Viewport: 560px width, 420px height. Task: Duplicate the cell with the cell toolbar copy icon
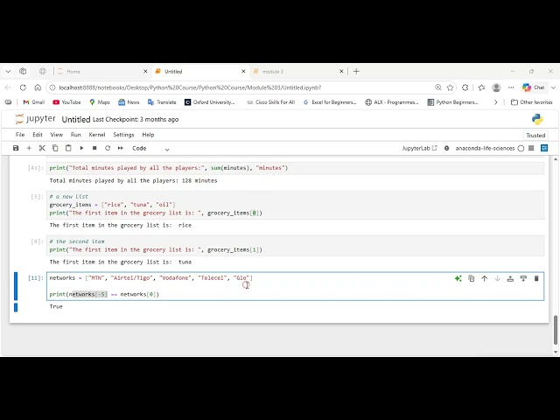(472, 278)
